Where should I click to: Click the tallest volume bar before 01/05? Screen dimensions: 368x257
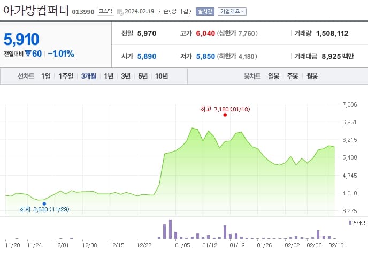(x=171, y=229)
